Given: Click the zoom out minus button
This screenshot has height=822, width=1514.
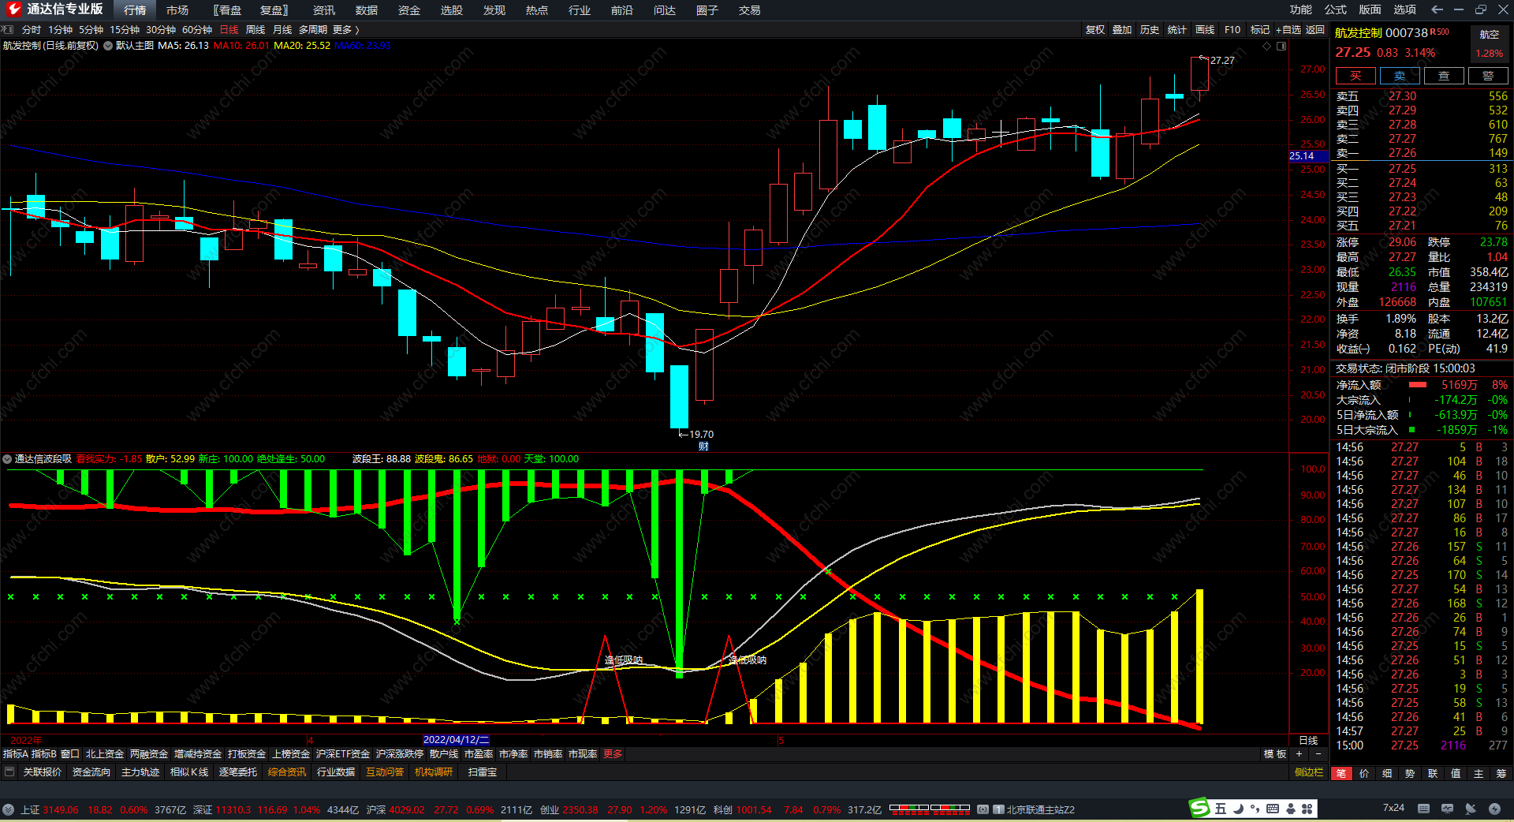Looking at the screenshot, I should point(1318,754).
